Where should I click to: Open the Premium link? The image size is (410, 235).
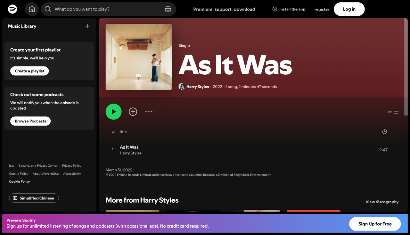(203, 9)
